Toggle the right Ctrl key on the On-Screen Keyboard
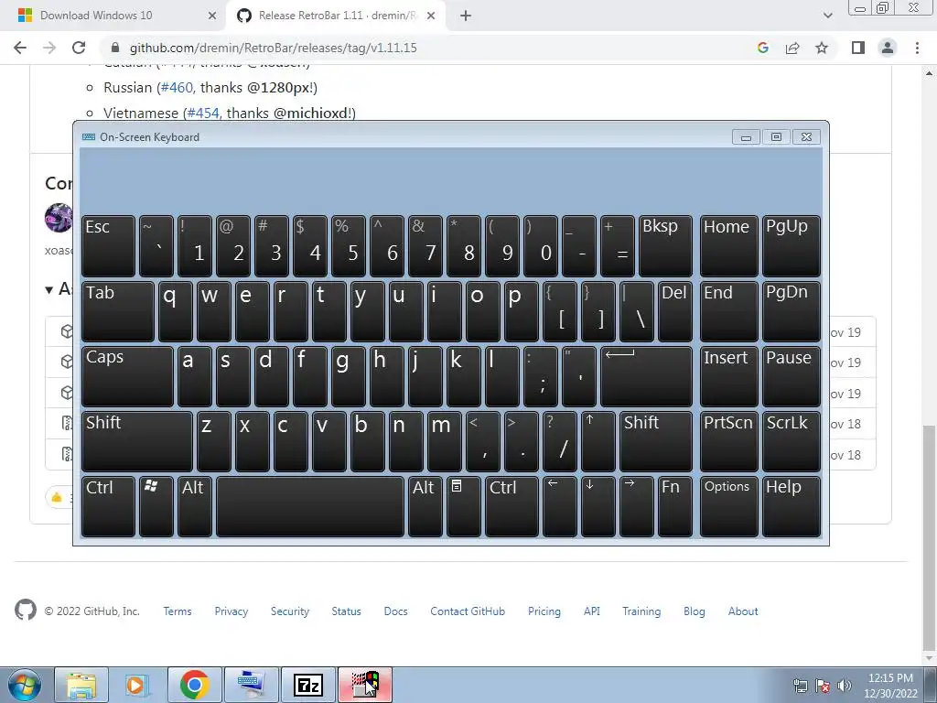Image resolution: width=937 pixels, height=703 pixels. [512, 506]
